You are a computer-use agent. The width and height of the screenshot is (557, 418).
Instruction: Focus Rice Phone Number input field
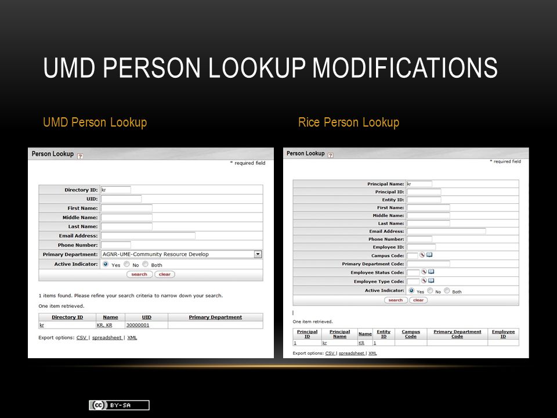point(419,239)
